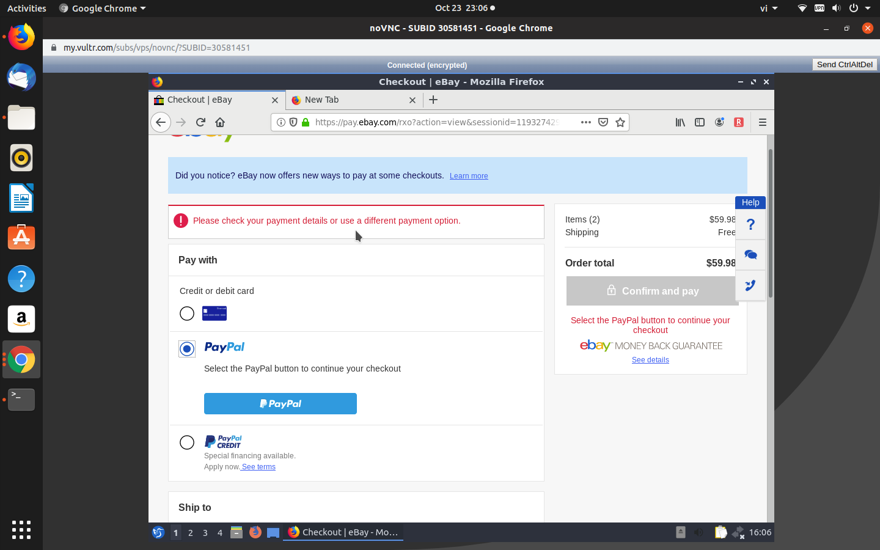This screenshot has height=550, width=880.
Task: Open the vi input language dropdown
Action: pyautogui.click(x=768, y=8)
